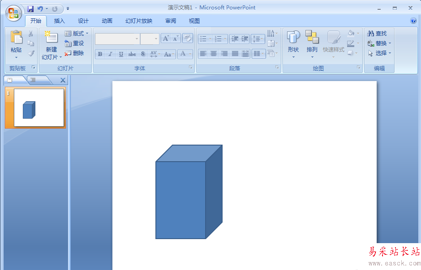
Task: Select slide 1 thumbnail
Action: point(39,107)
